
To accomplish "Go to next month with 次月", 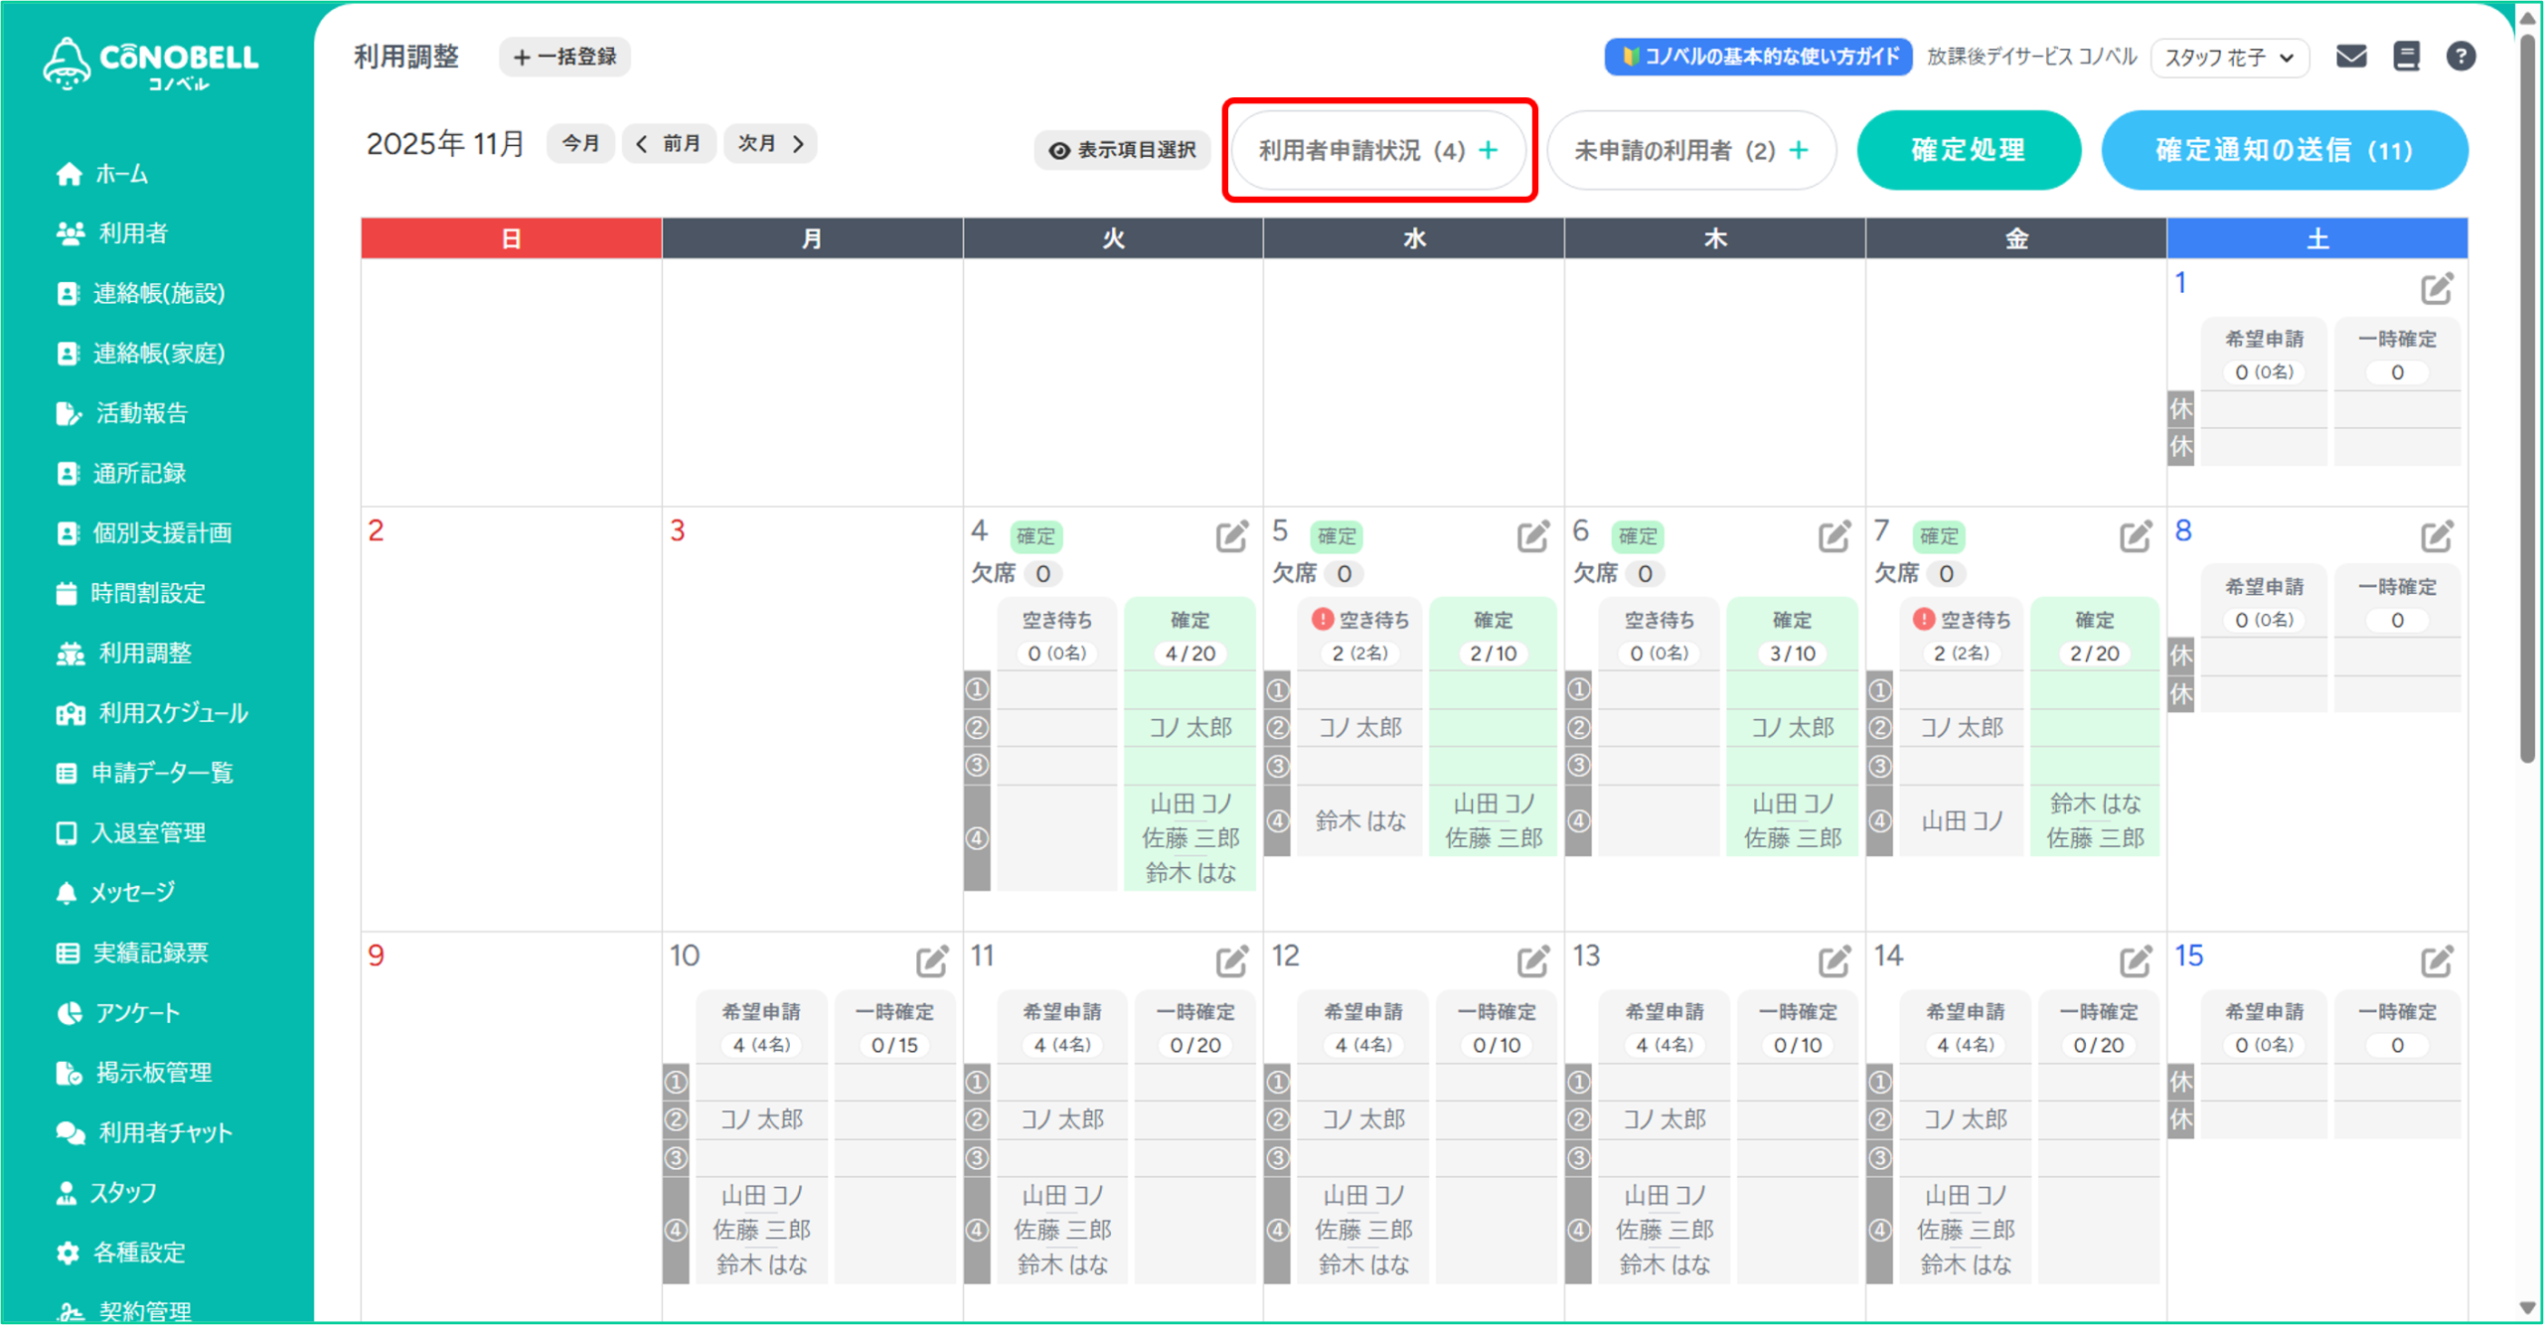I will coord(770,144).
